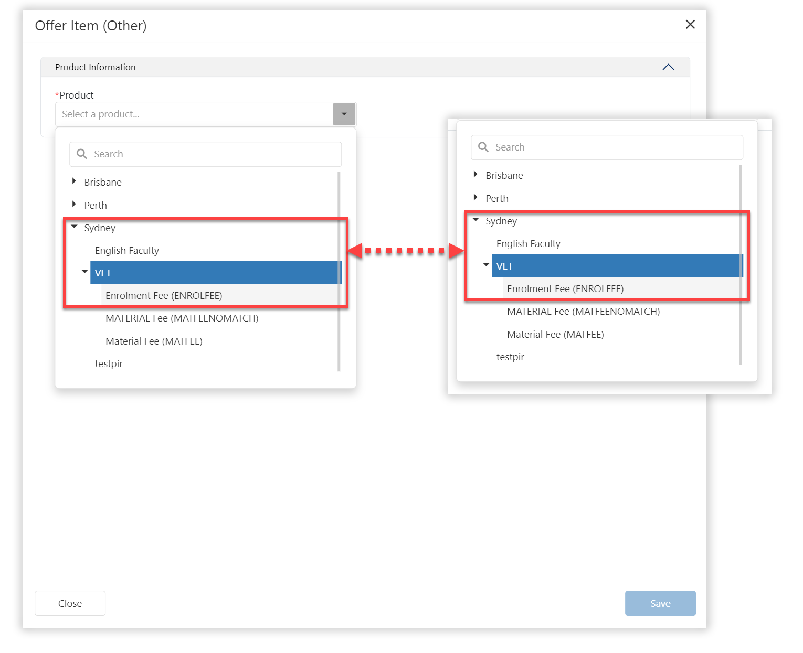Choose MATERIAL Fee (MATFEENOMATCH) in right list
The image size is (803, 653).
(x=584, y=312)
